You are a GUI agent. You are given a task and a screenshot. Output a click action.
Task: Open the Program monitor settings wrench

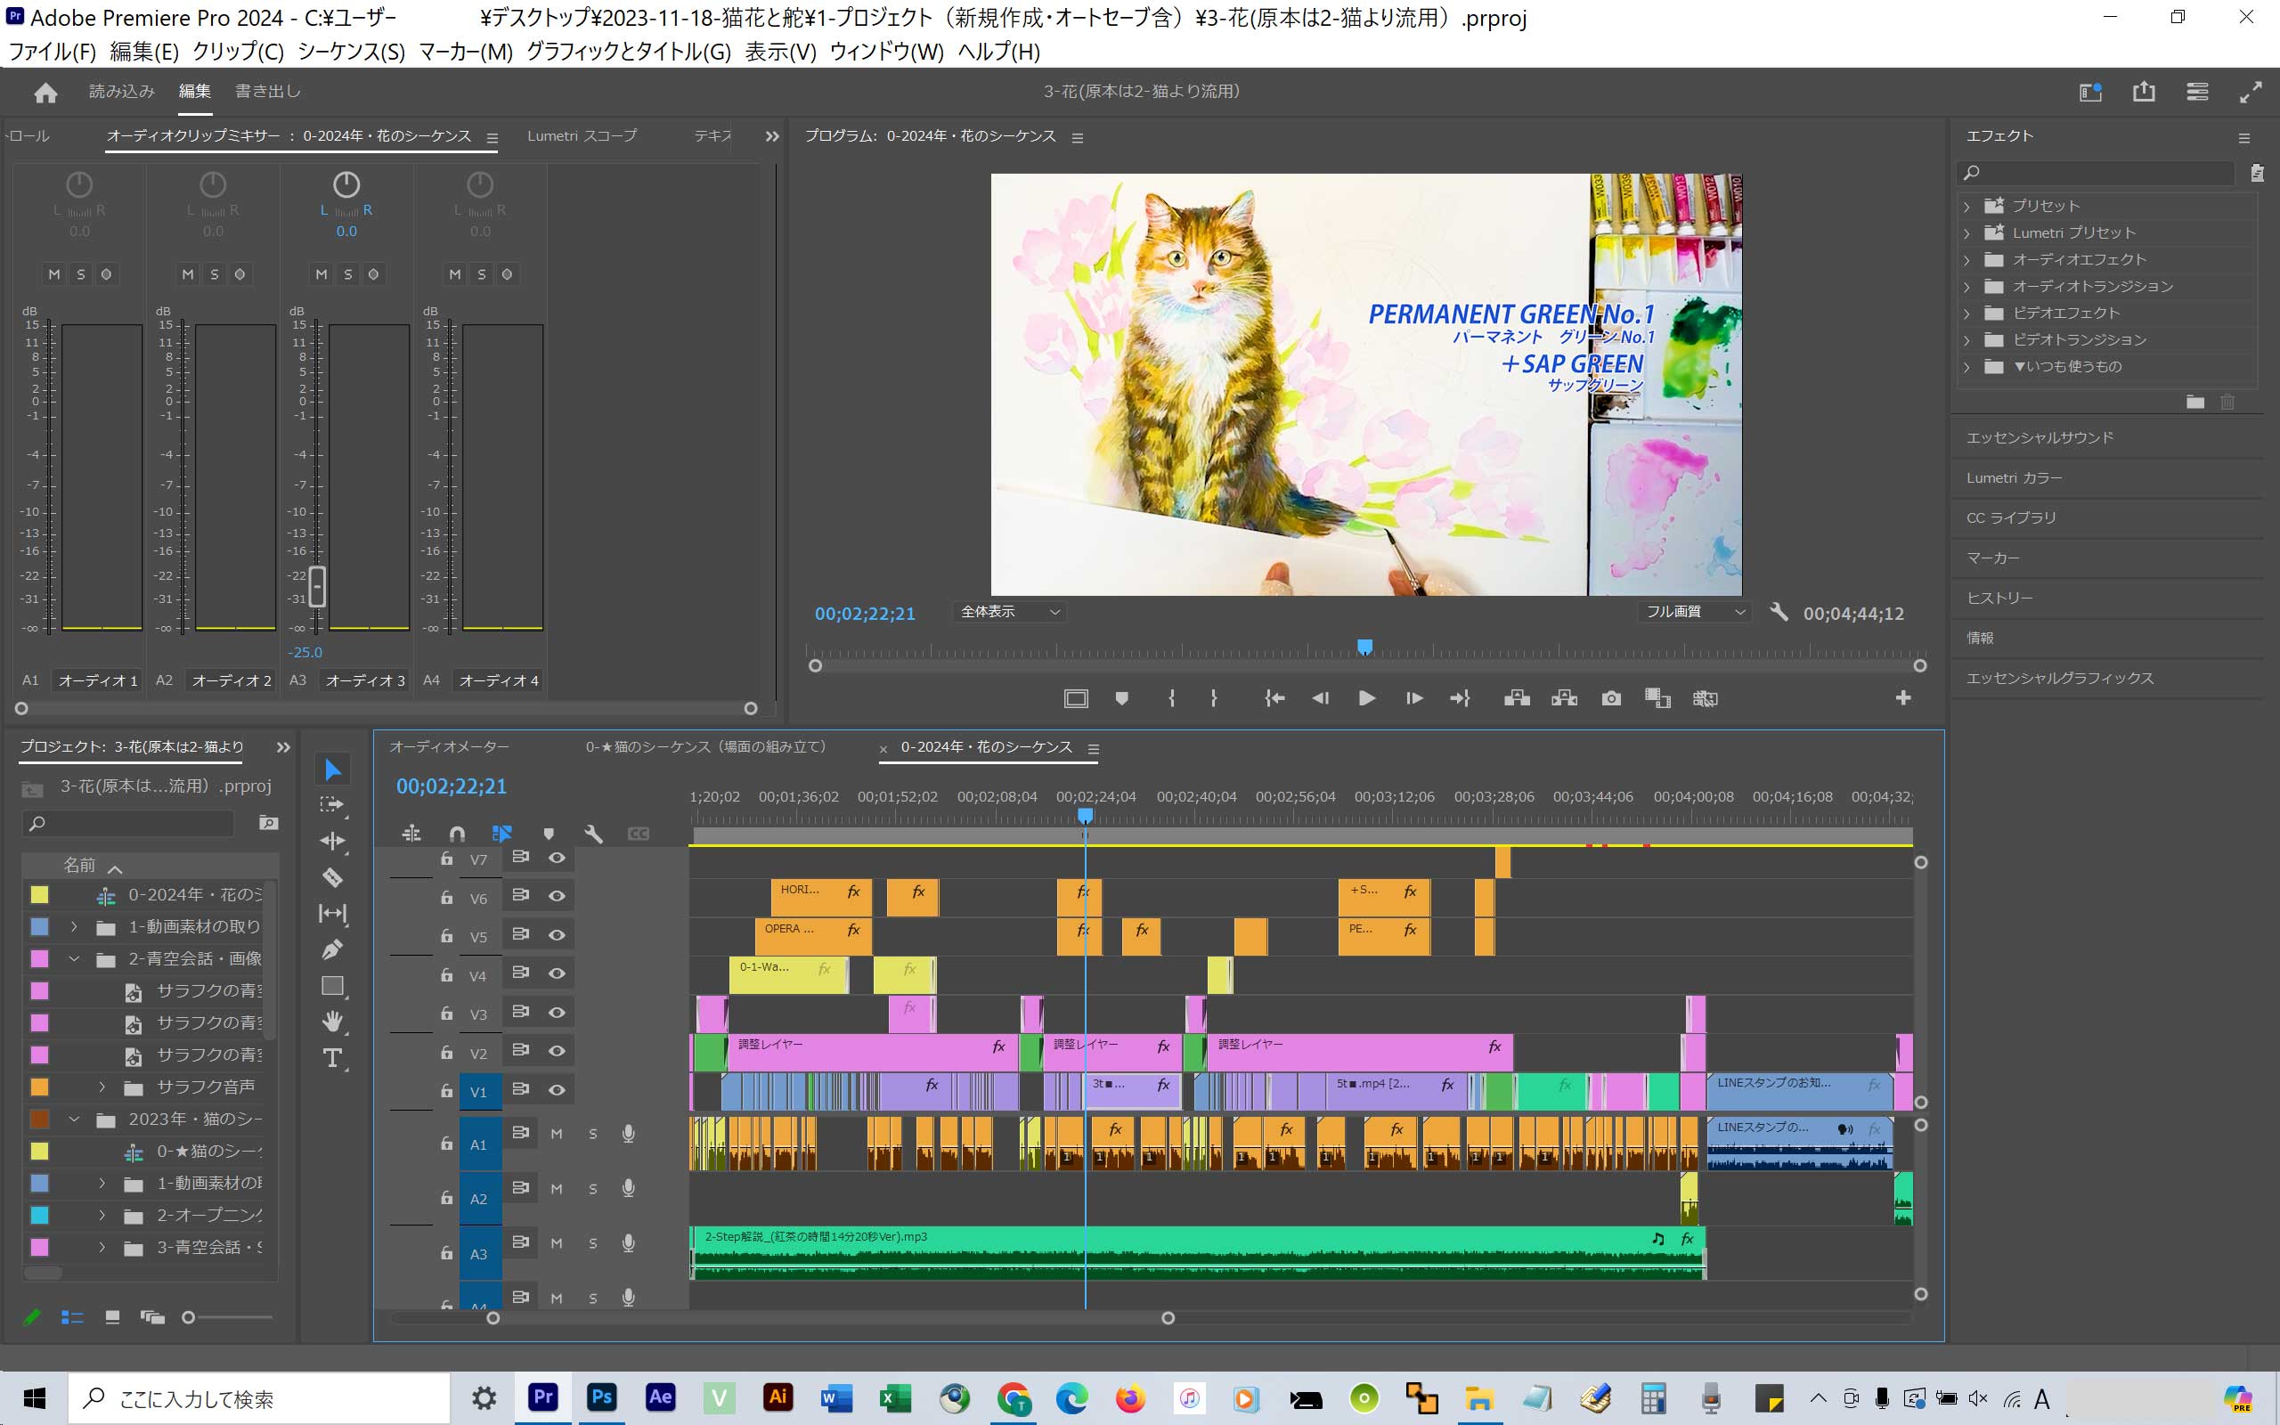point(1778,612)
